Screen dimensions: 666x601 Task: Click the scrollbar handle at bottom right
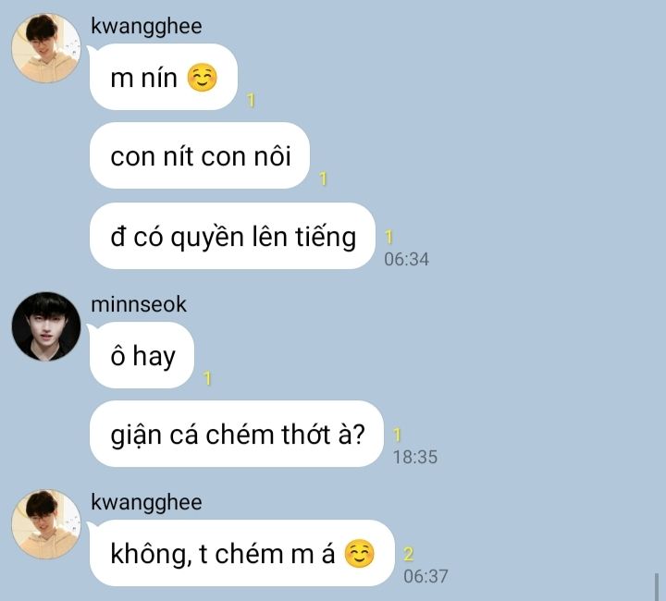pos(656,587)
